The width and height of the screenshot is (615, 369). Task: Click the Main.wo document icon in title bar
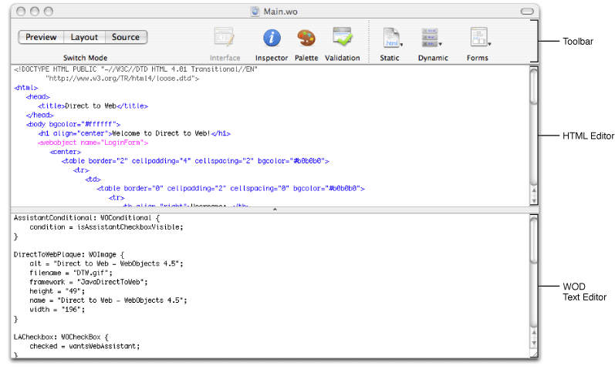[x=256, y=12]
